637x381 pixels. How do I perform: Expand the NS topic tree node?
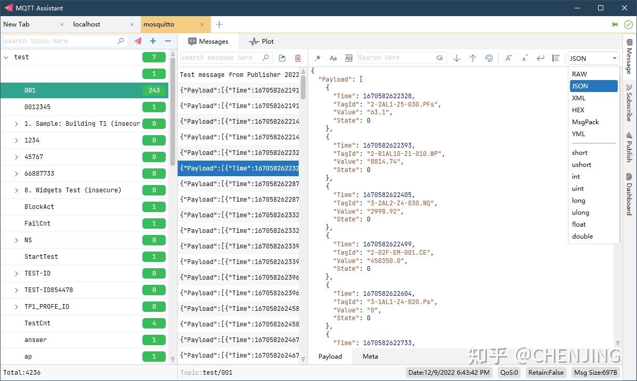pyautogui.click(x=16, y=240)
